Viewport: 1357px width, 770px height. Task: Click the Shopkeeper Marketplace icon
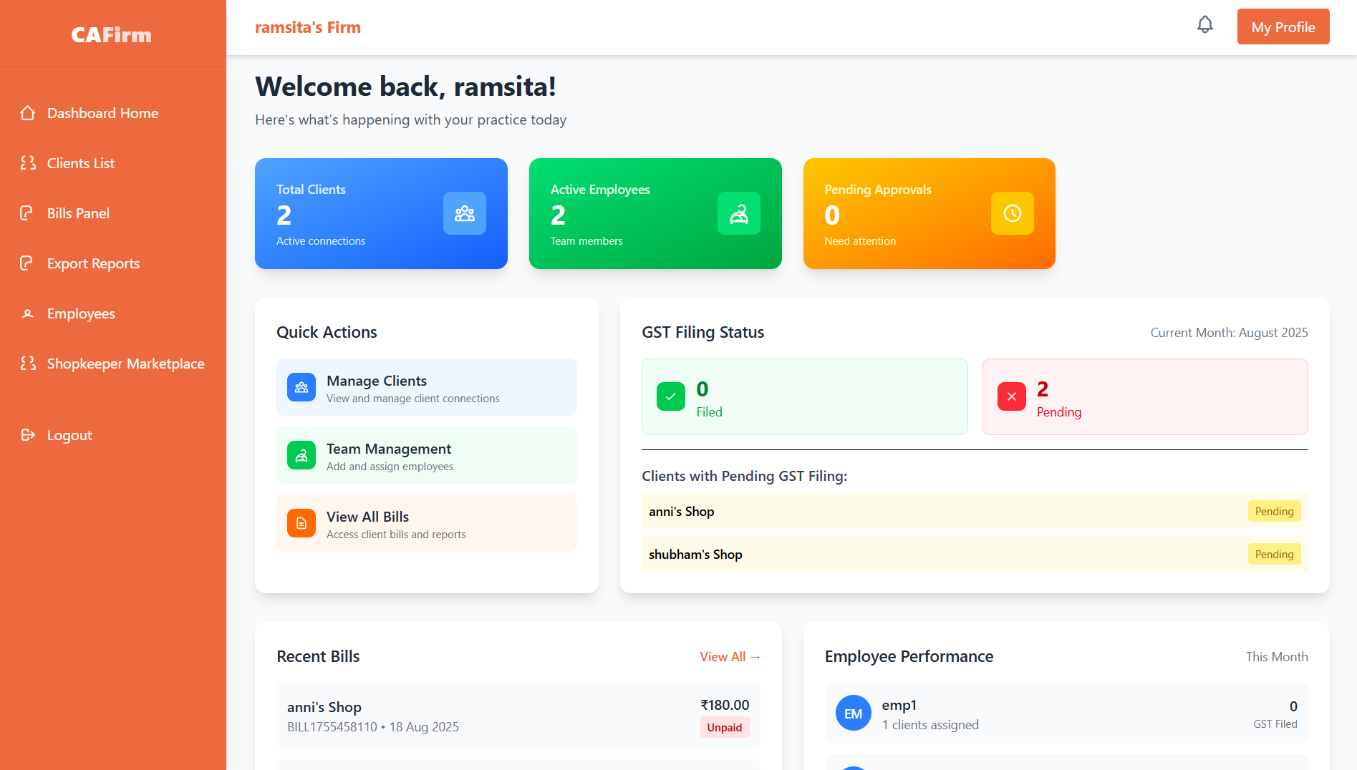coord(28,363)
